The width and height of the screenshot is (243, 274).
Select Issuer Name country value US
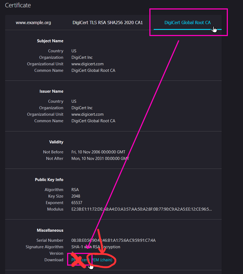(x=74, y=101)
